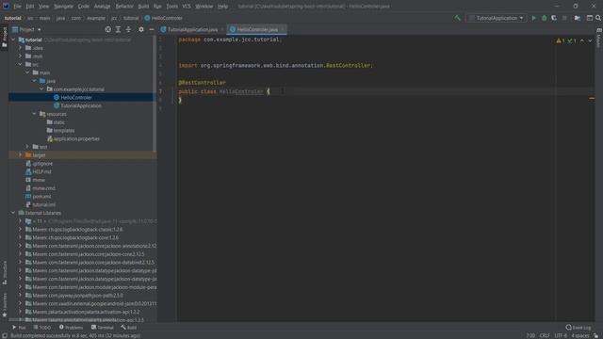This screenshot has width=603, height=339.
Task: Open the TODO tool window button
Action: [41, 328]
